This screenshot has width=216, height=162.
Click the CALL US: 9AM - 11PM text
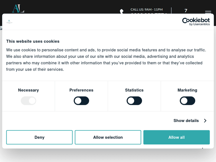click(x=147, y=9)
